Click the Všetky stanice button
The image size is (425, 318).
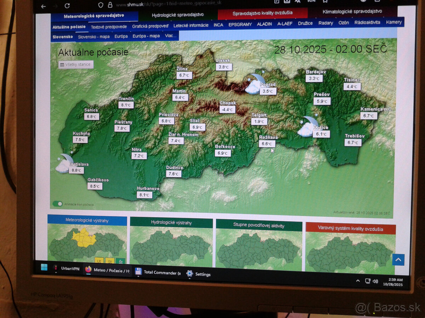click(76, 65)
